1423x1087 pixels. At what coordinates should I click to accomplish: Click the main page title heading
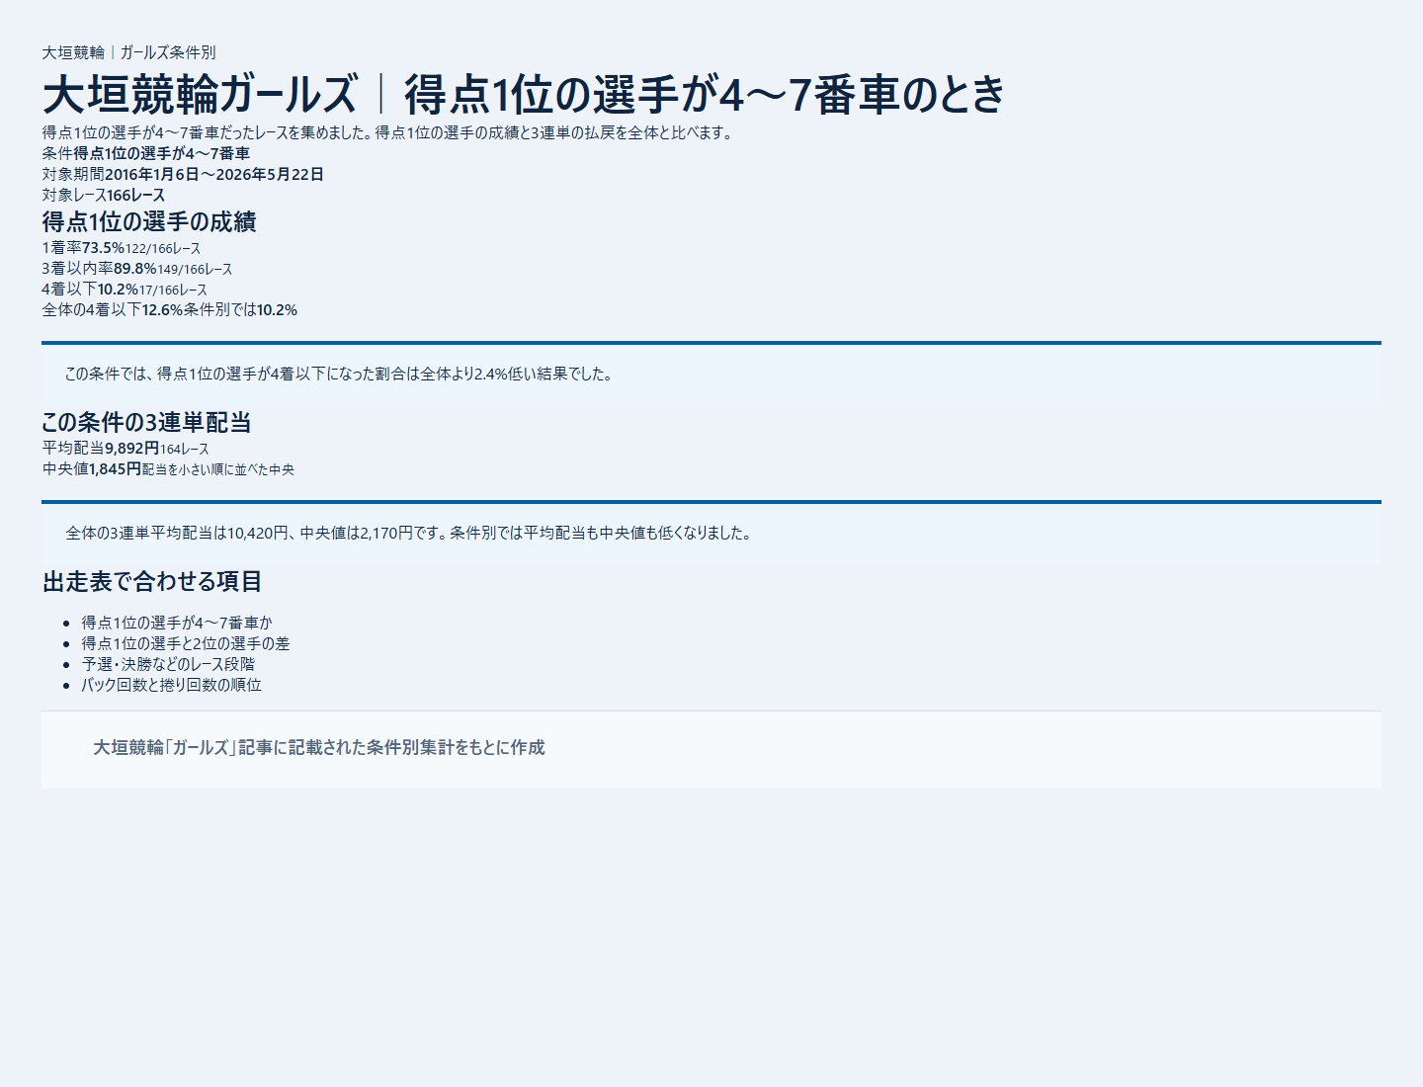point(524,95)
